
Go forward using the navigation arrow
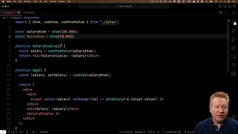[x=74, y=6]
